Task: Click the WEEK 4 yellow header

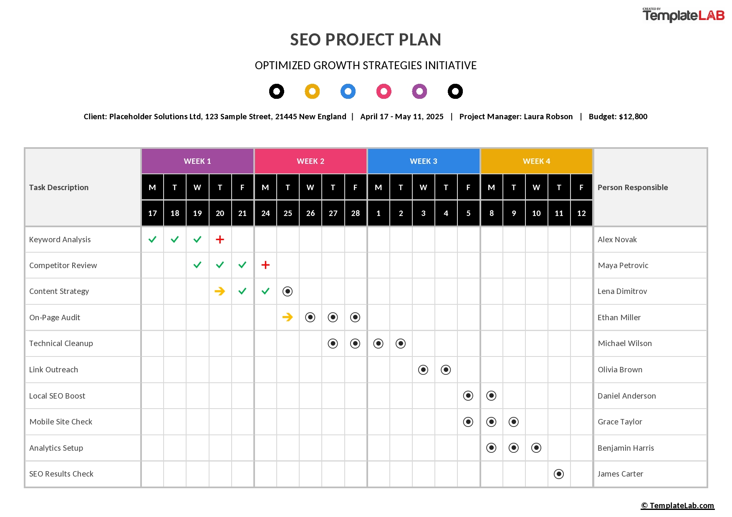Action: coord(537,161)
